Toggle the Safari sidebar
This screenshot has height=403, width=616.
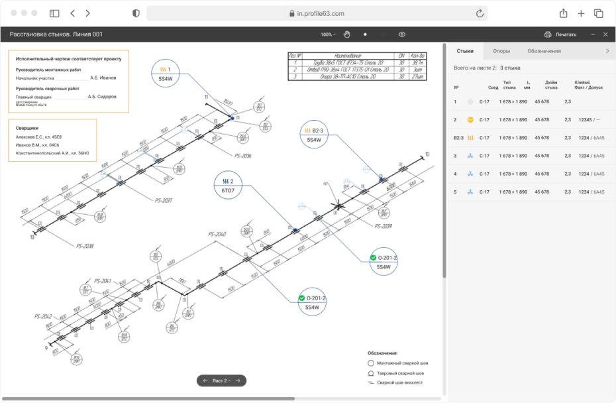pyautogui.click(x=54, y=13)
